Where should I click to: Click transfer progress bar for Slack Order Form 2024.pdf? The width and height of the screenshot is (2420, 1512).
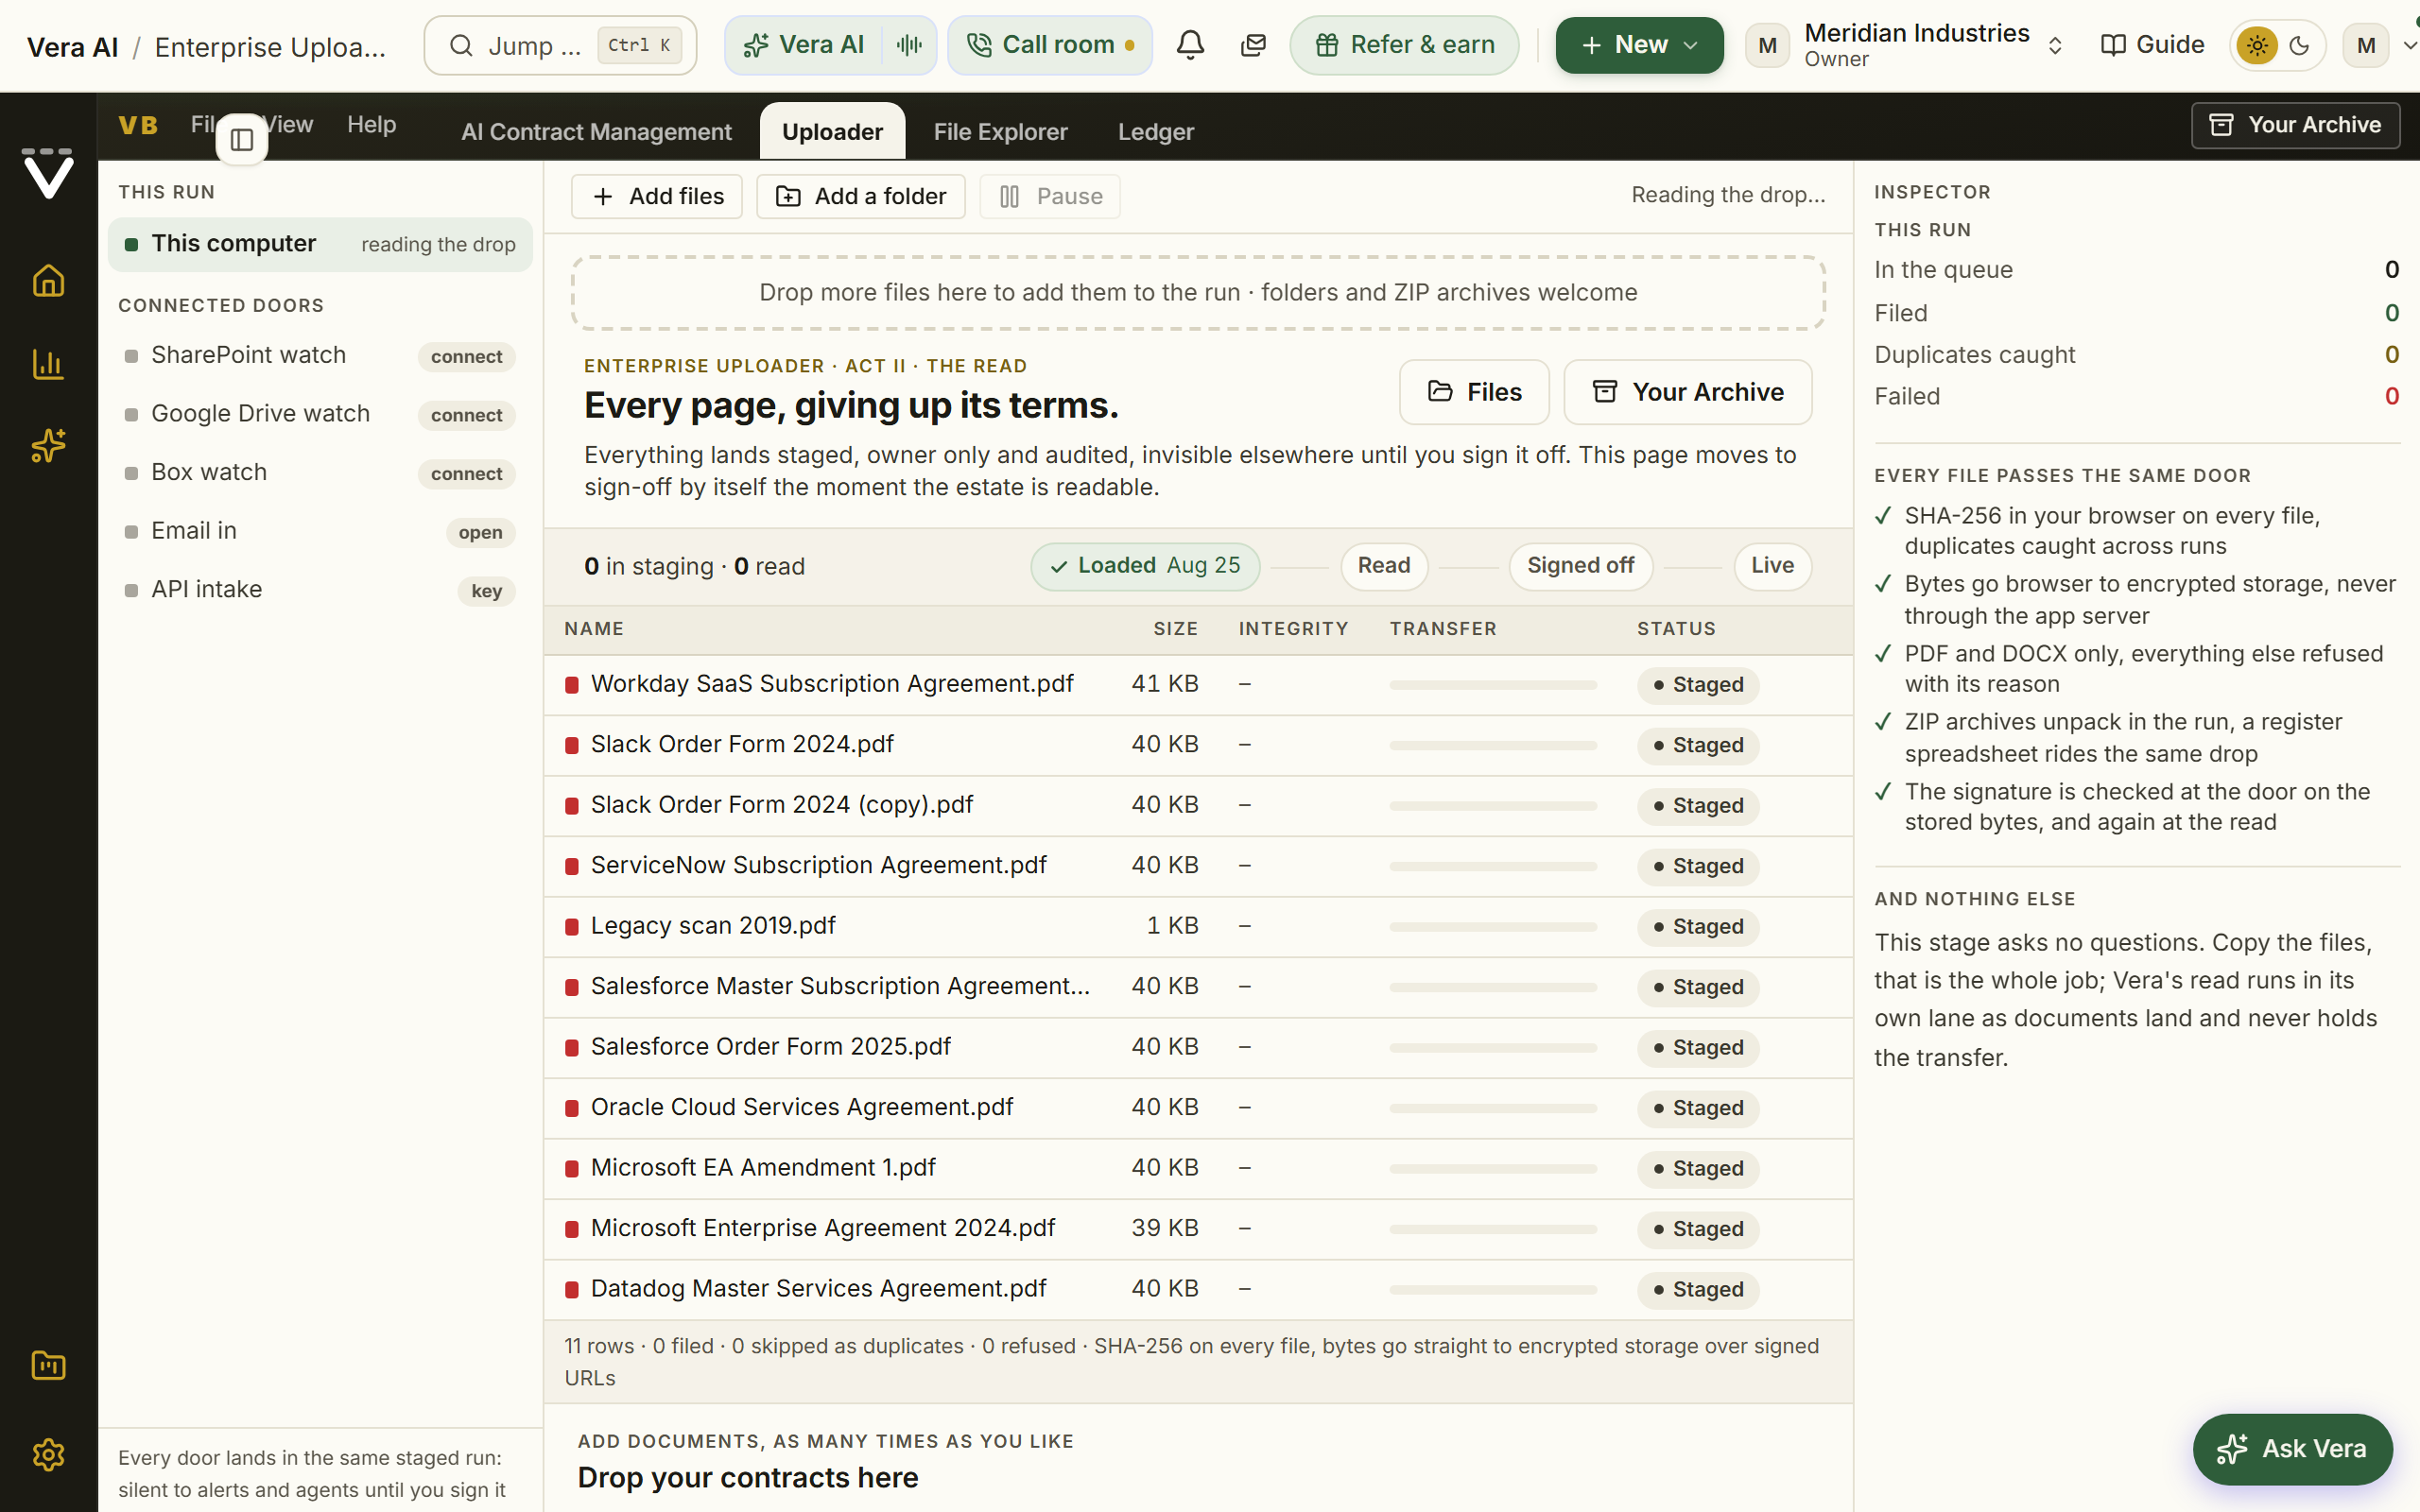pyautogui.click(x=1493, y=746)
